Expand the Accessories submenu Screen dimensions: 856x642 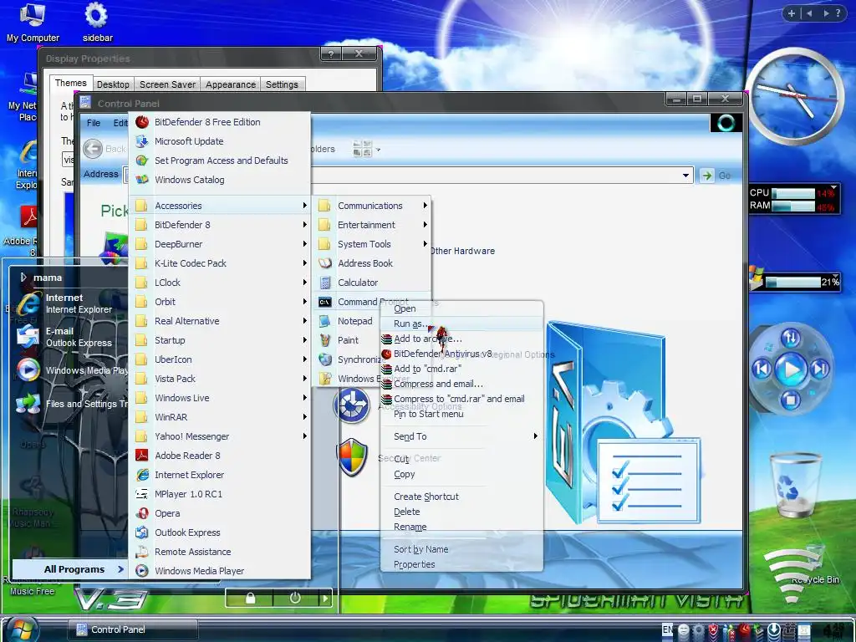click(x=220, y=206)
